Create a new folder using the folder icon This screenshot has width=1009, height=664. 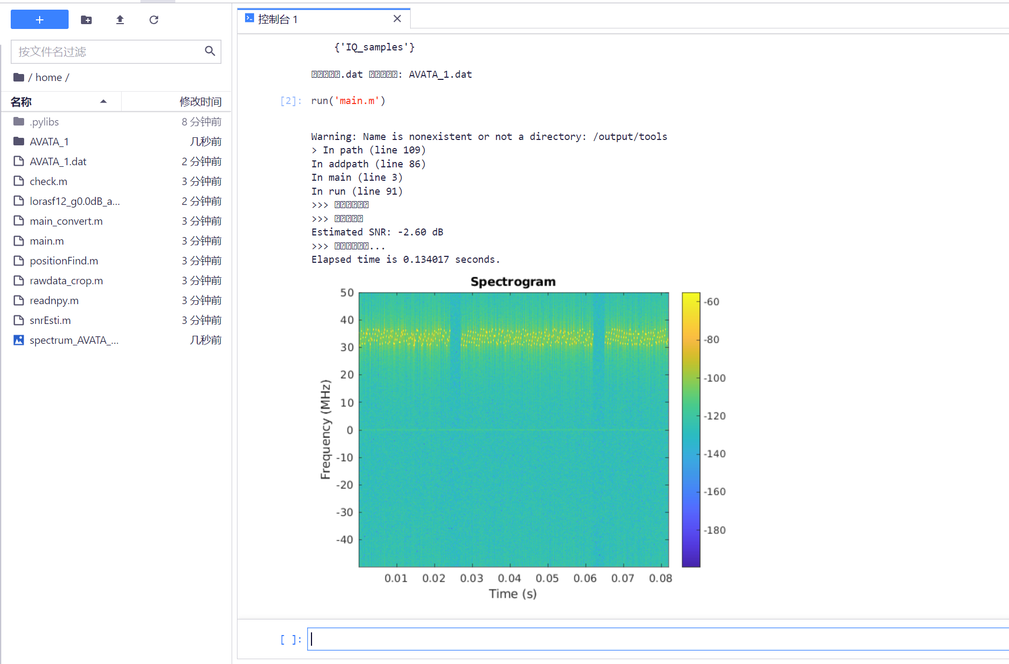[x=86, y=20]
